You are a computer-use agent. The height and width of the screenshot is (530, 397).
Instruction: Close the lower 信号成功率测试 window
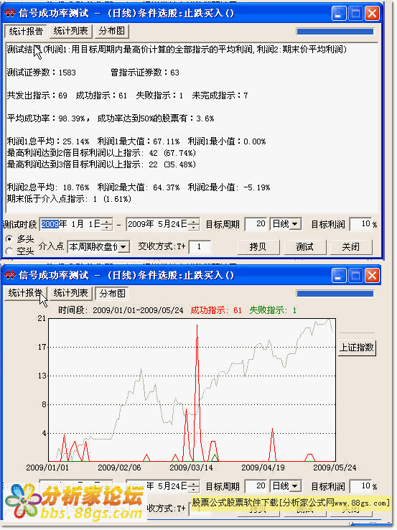pyautogui.click(x=373, y=276)
